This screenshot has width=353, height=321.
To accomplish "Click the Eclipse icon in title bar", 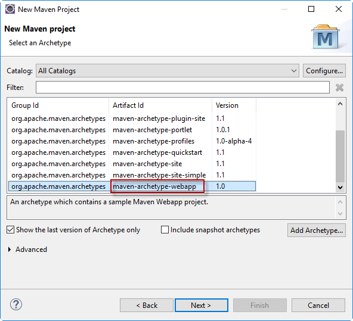I will coord(10,9).
